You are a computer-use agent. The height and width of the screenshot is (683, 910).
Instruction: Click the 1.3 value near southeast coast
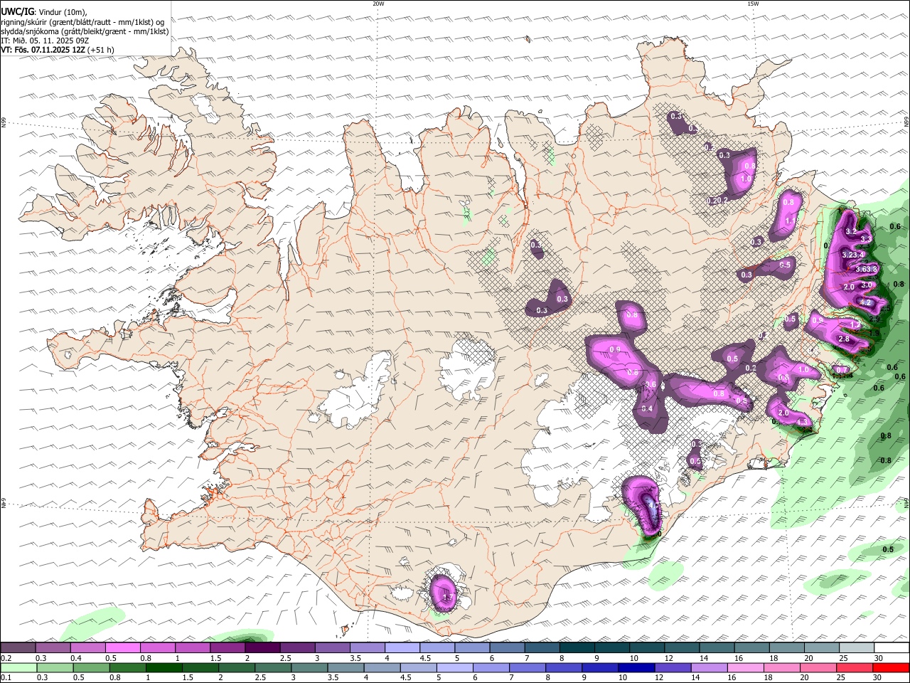coord(803,423)
